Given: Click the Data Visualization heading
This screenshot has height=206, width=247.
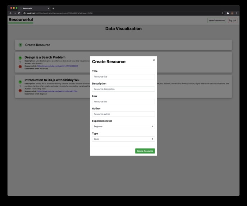Looking at the screenshot, I should tap(123, 28).
